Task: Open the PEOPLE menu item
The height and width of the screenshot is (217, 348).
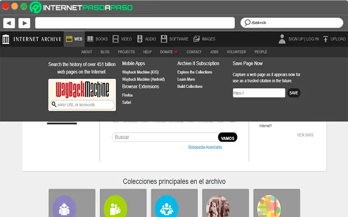Action: [x=261, y=52]
